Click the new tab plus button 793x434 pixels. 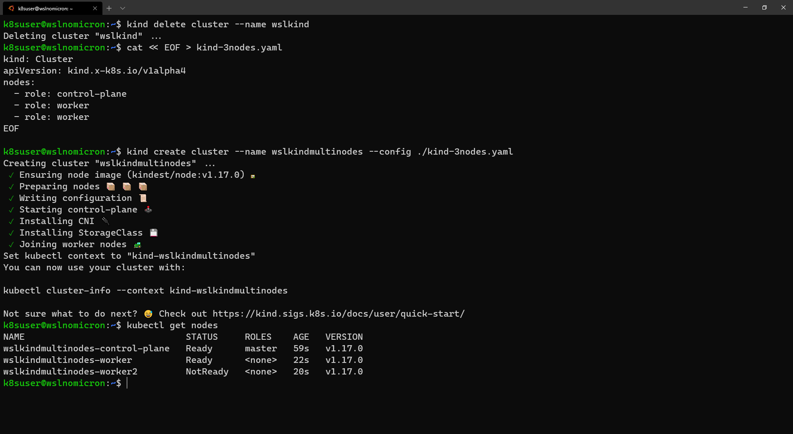[x=109, y=8]
